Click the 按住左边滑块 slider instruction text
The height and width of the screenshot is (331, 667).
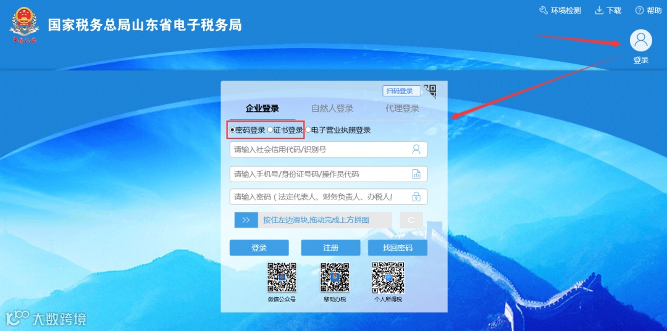coord(316,220)
